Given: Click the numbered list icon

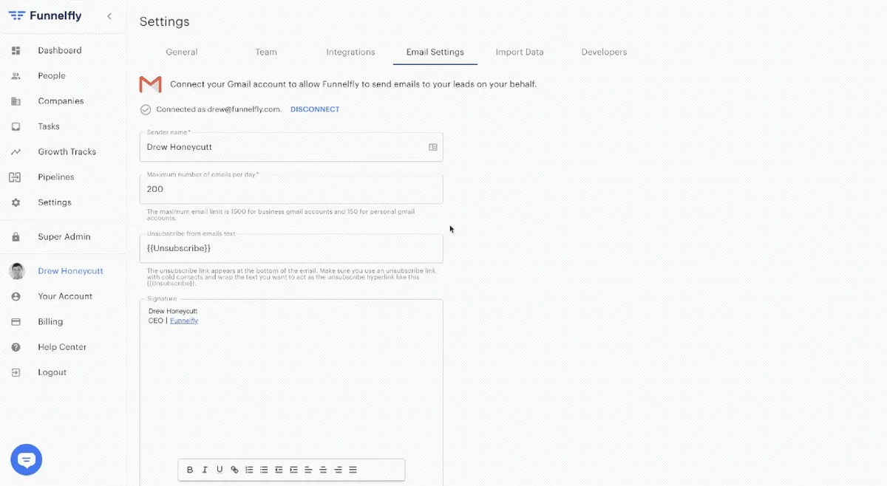Looking at the screenshot, I should pyautogui.click(x=249, y=470).
